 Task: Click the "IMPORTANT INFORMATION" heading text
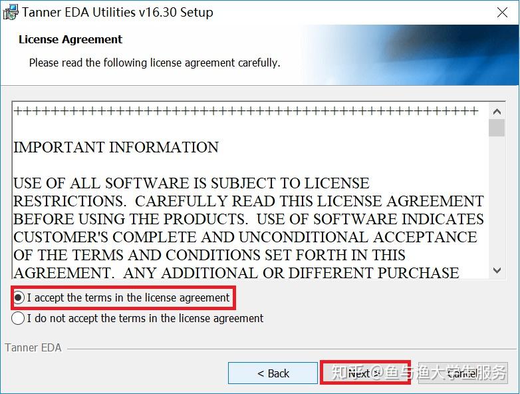[x=116, y=148]
